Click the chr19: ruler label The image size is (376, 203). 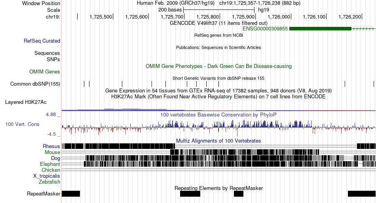53,17
